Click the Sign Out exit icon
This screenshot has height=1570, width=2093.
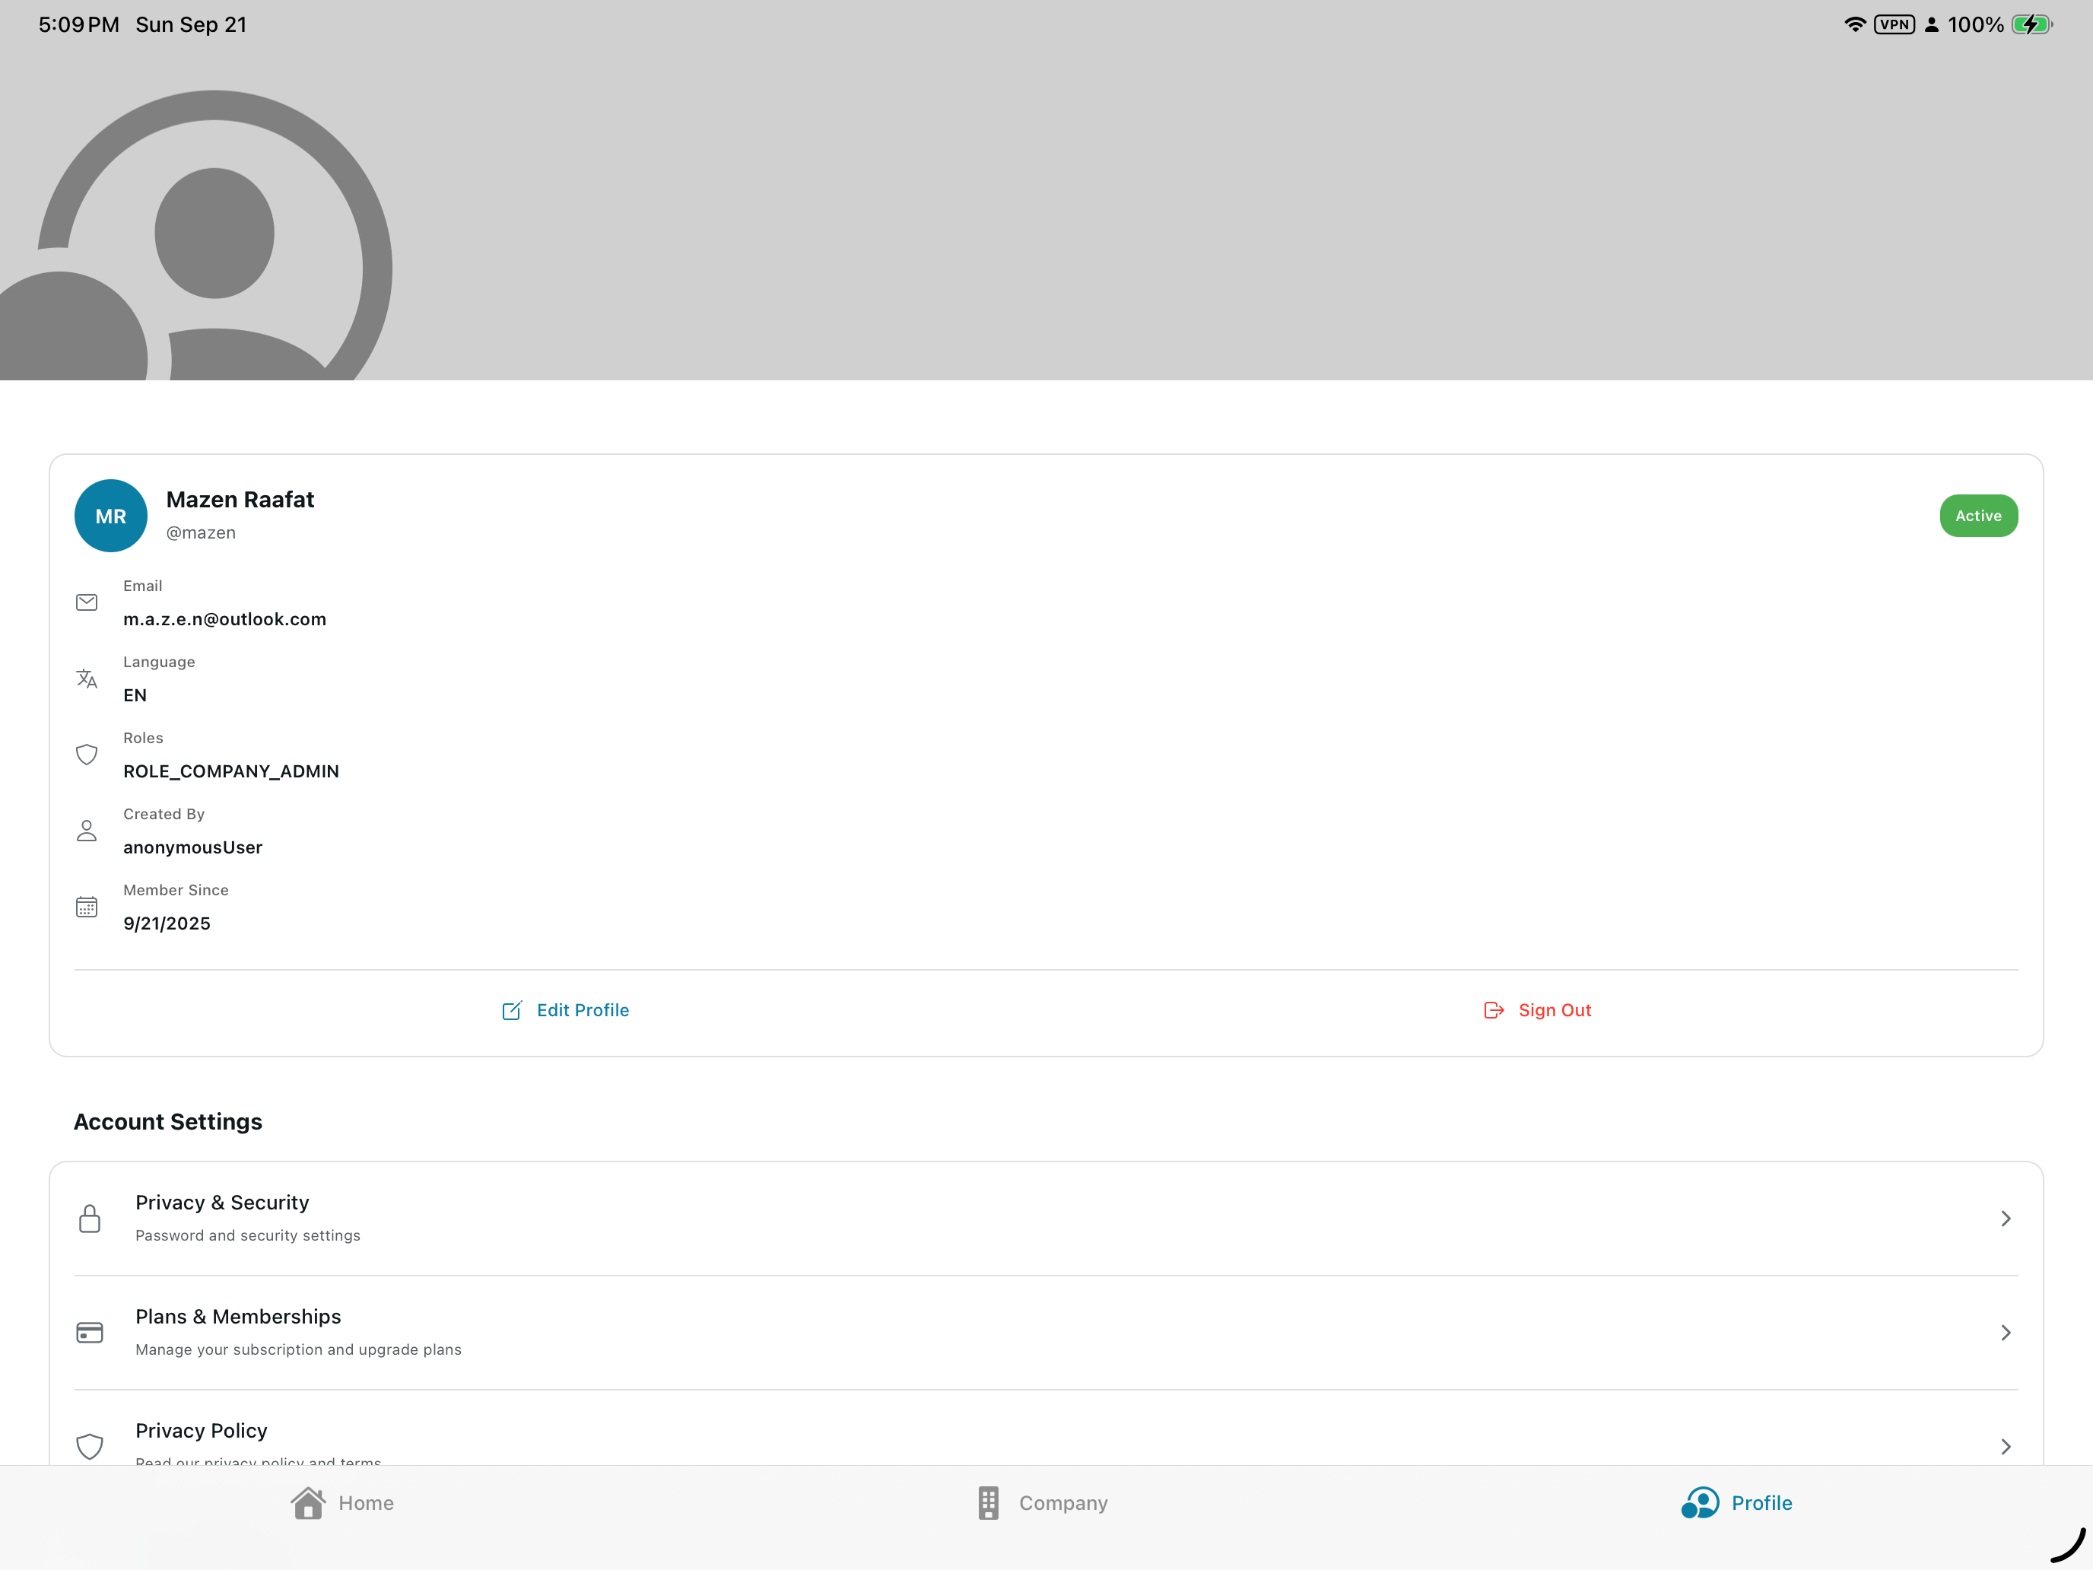(1493, 1011)
